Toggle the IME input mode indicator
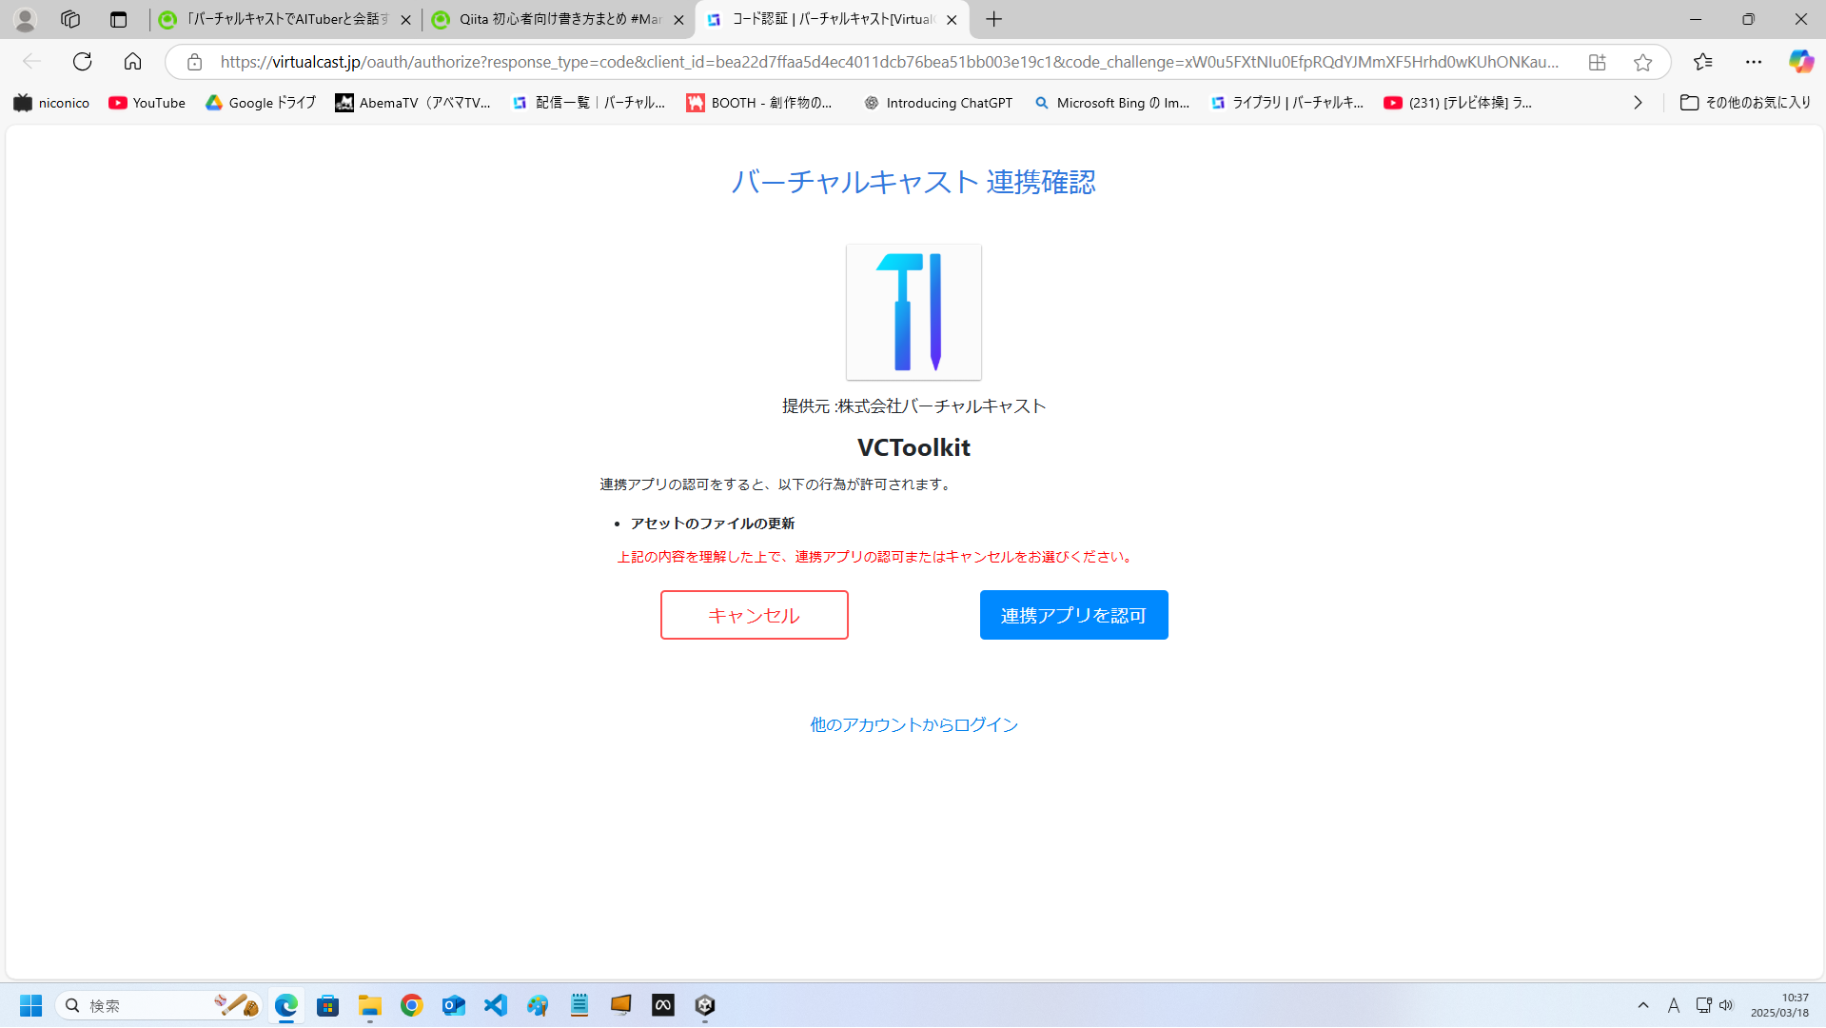Viewport: 1826px width, 1028px height. [x=1674, y=1005]
